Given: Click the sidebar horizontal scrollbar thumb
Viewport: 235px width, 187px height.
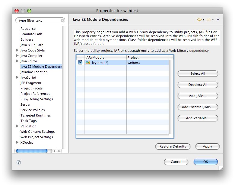Looking at the screenshot, I should point(32,151).
